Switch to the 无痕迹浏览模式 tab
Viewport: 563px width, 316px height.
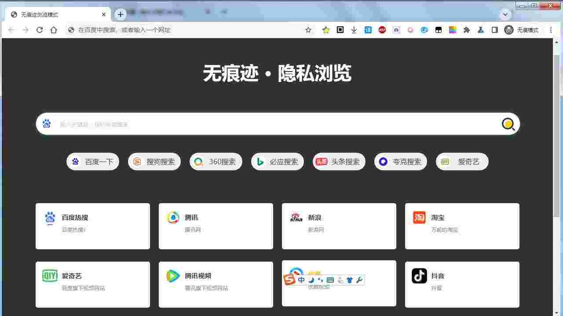tap(48, 14)
